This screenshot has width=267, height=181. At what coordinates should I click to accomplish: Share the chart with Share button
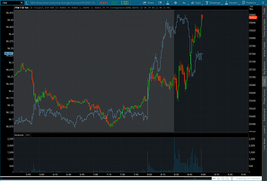(148, 3)
